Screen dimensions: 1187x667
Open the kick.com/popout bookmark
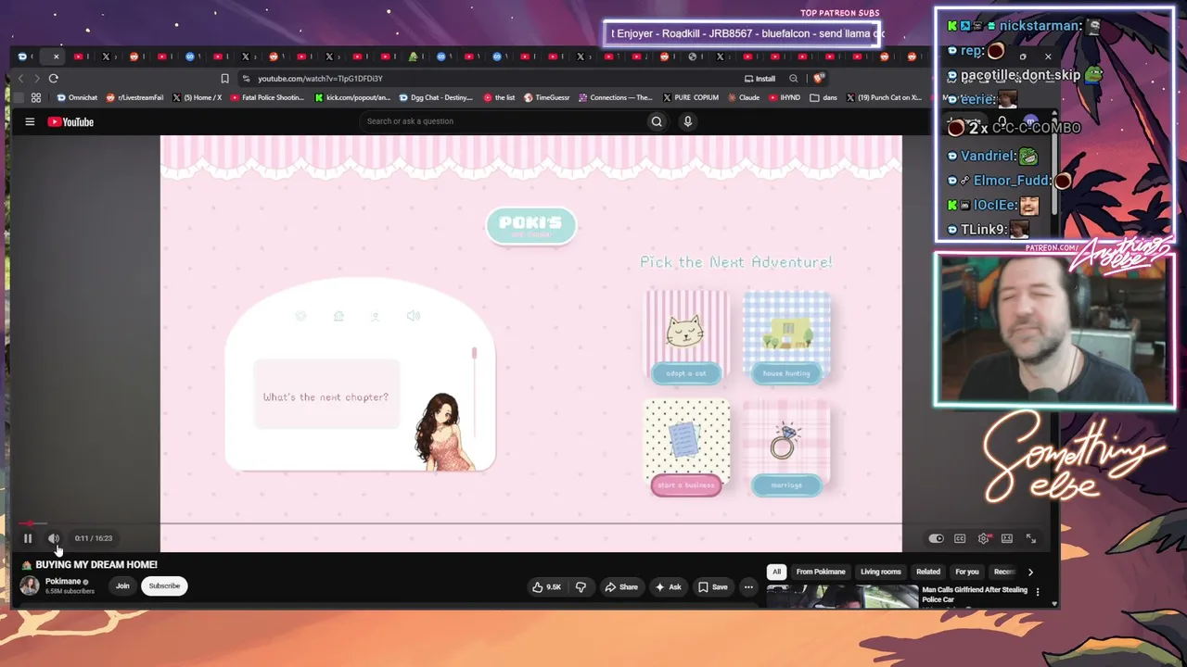click(352, 97)
